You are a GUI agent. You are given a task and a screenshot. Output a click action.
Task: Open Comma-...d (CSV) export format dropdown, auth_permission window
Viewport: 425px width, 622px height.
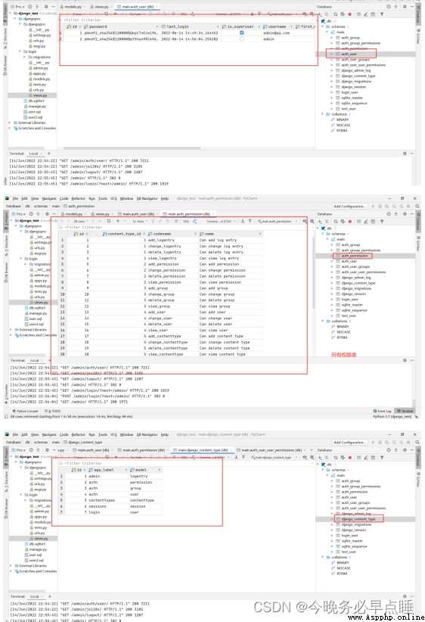click(x=222, y=222)
